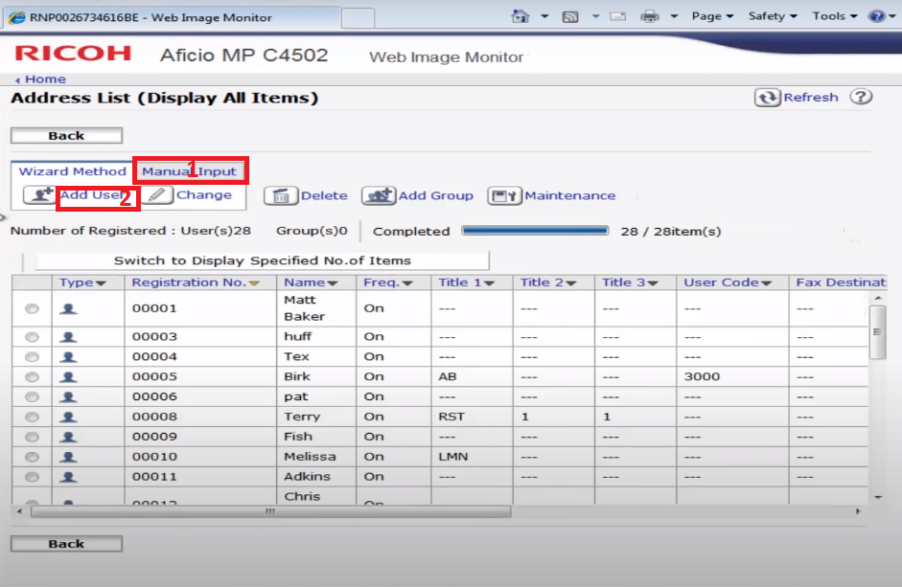The height and width of the screenshot is (587, 902).
Task: Click the horizontal scrollbar thumb of the table
Action: pos(270,511)
